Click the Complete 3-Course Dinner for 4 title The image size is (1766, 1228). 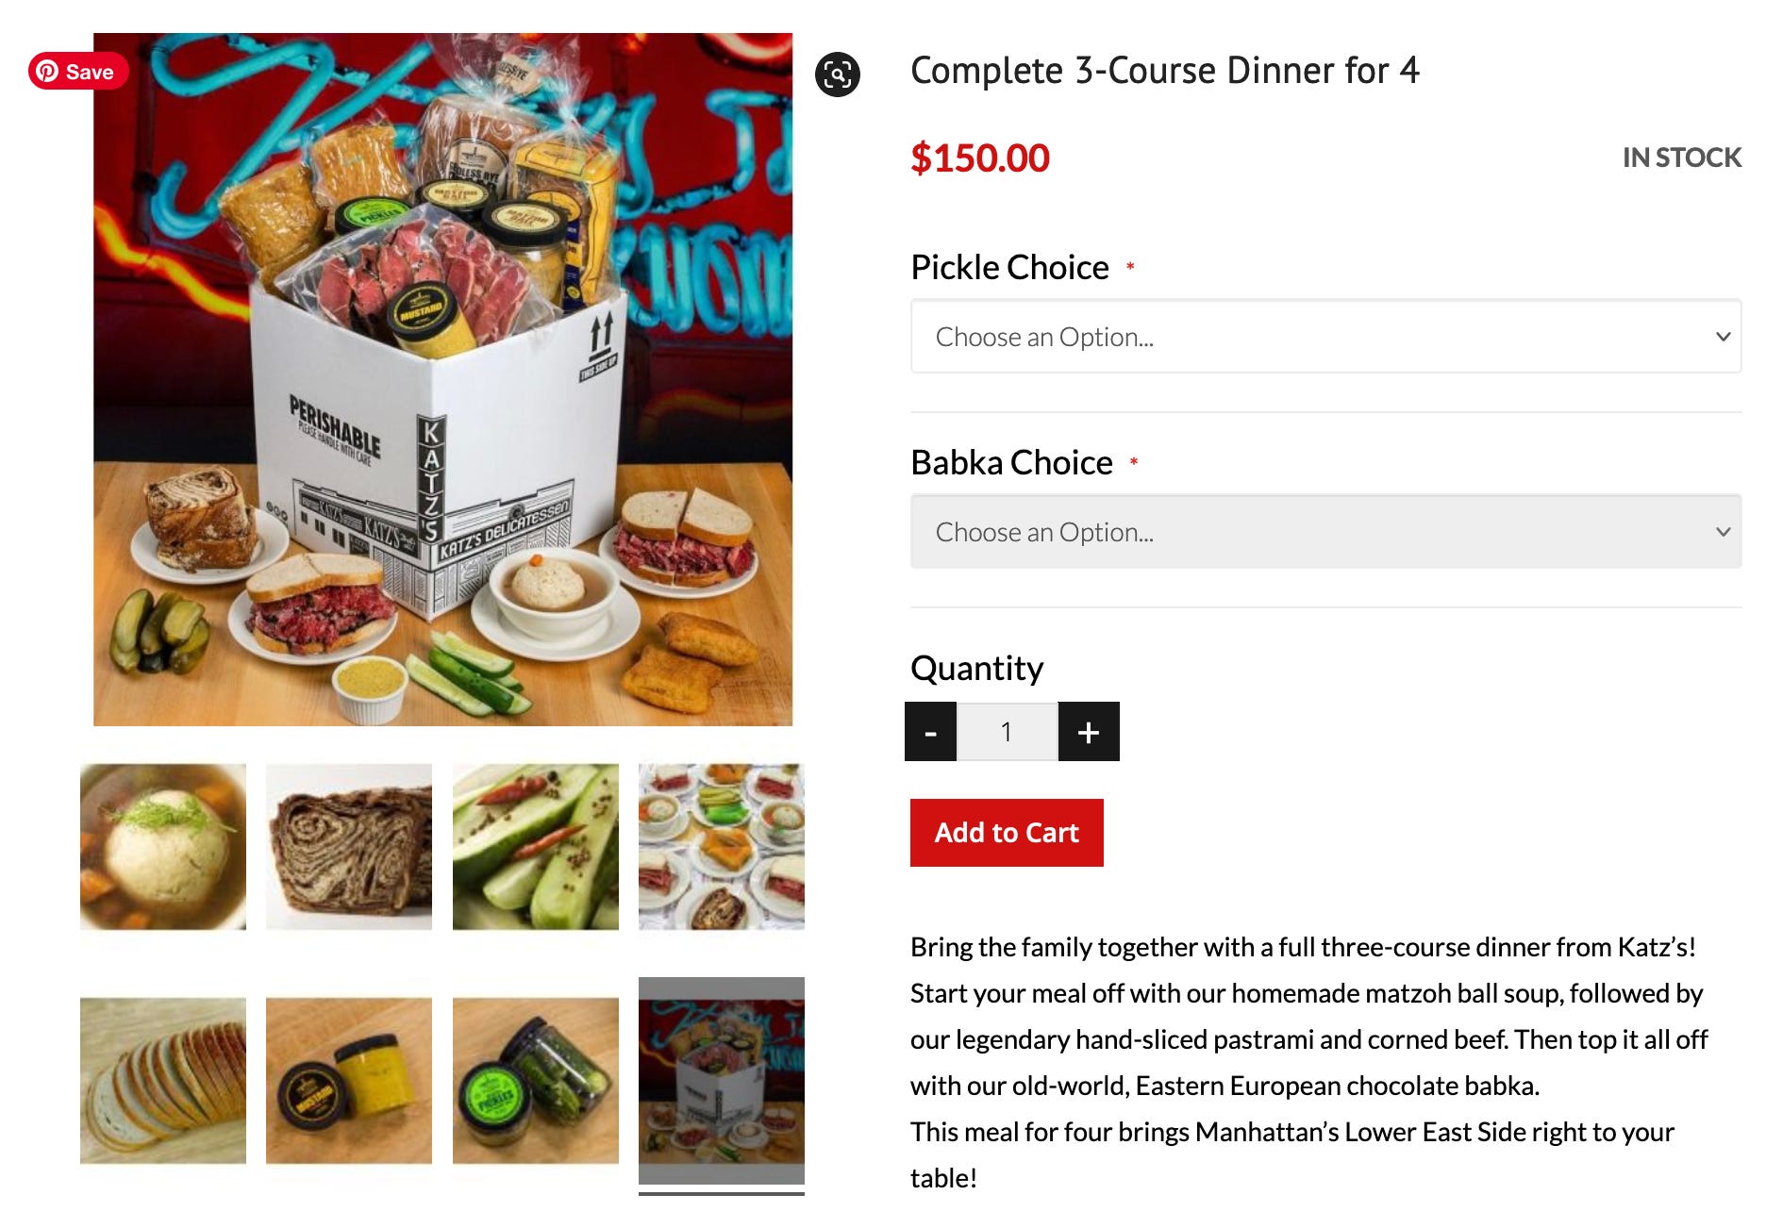(x=1165, y=71)
